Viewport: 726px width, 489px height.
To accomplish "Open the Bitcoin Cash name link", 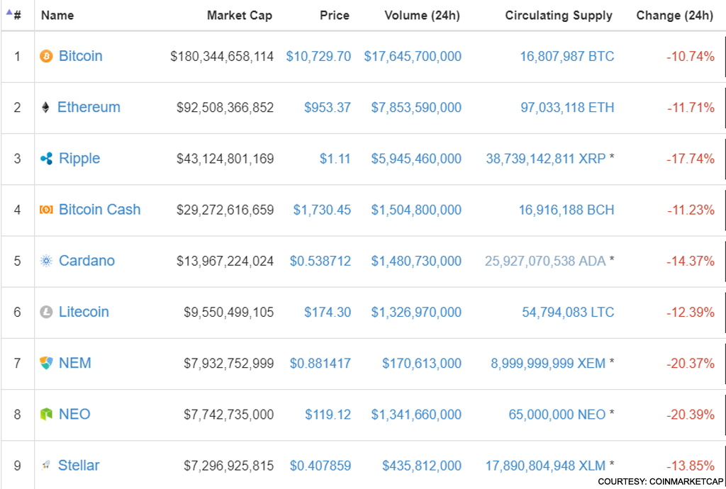I will (x=99, y=210).
